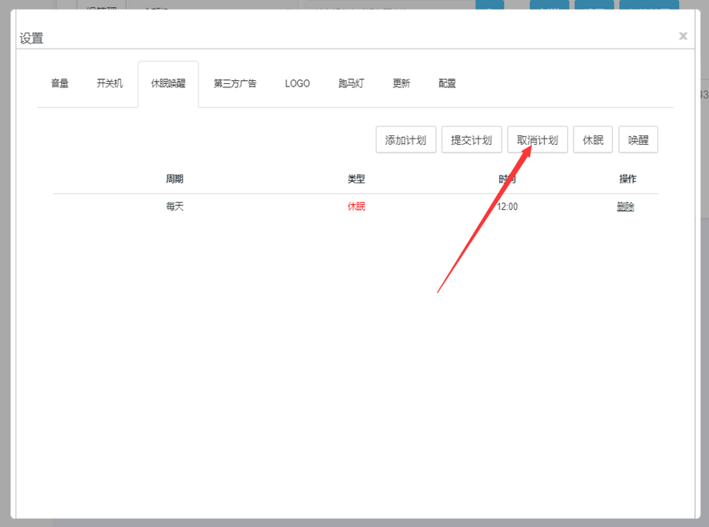Select the 休眠唤醒 tab
Viewport: 709px width, 527px height.
(x=168, y=83)
